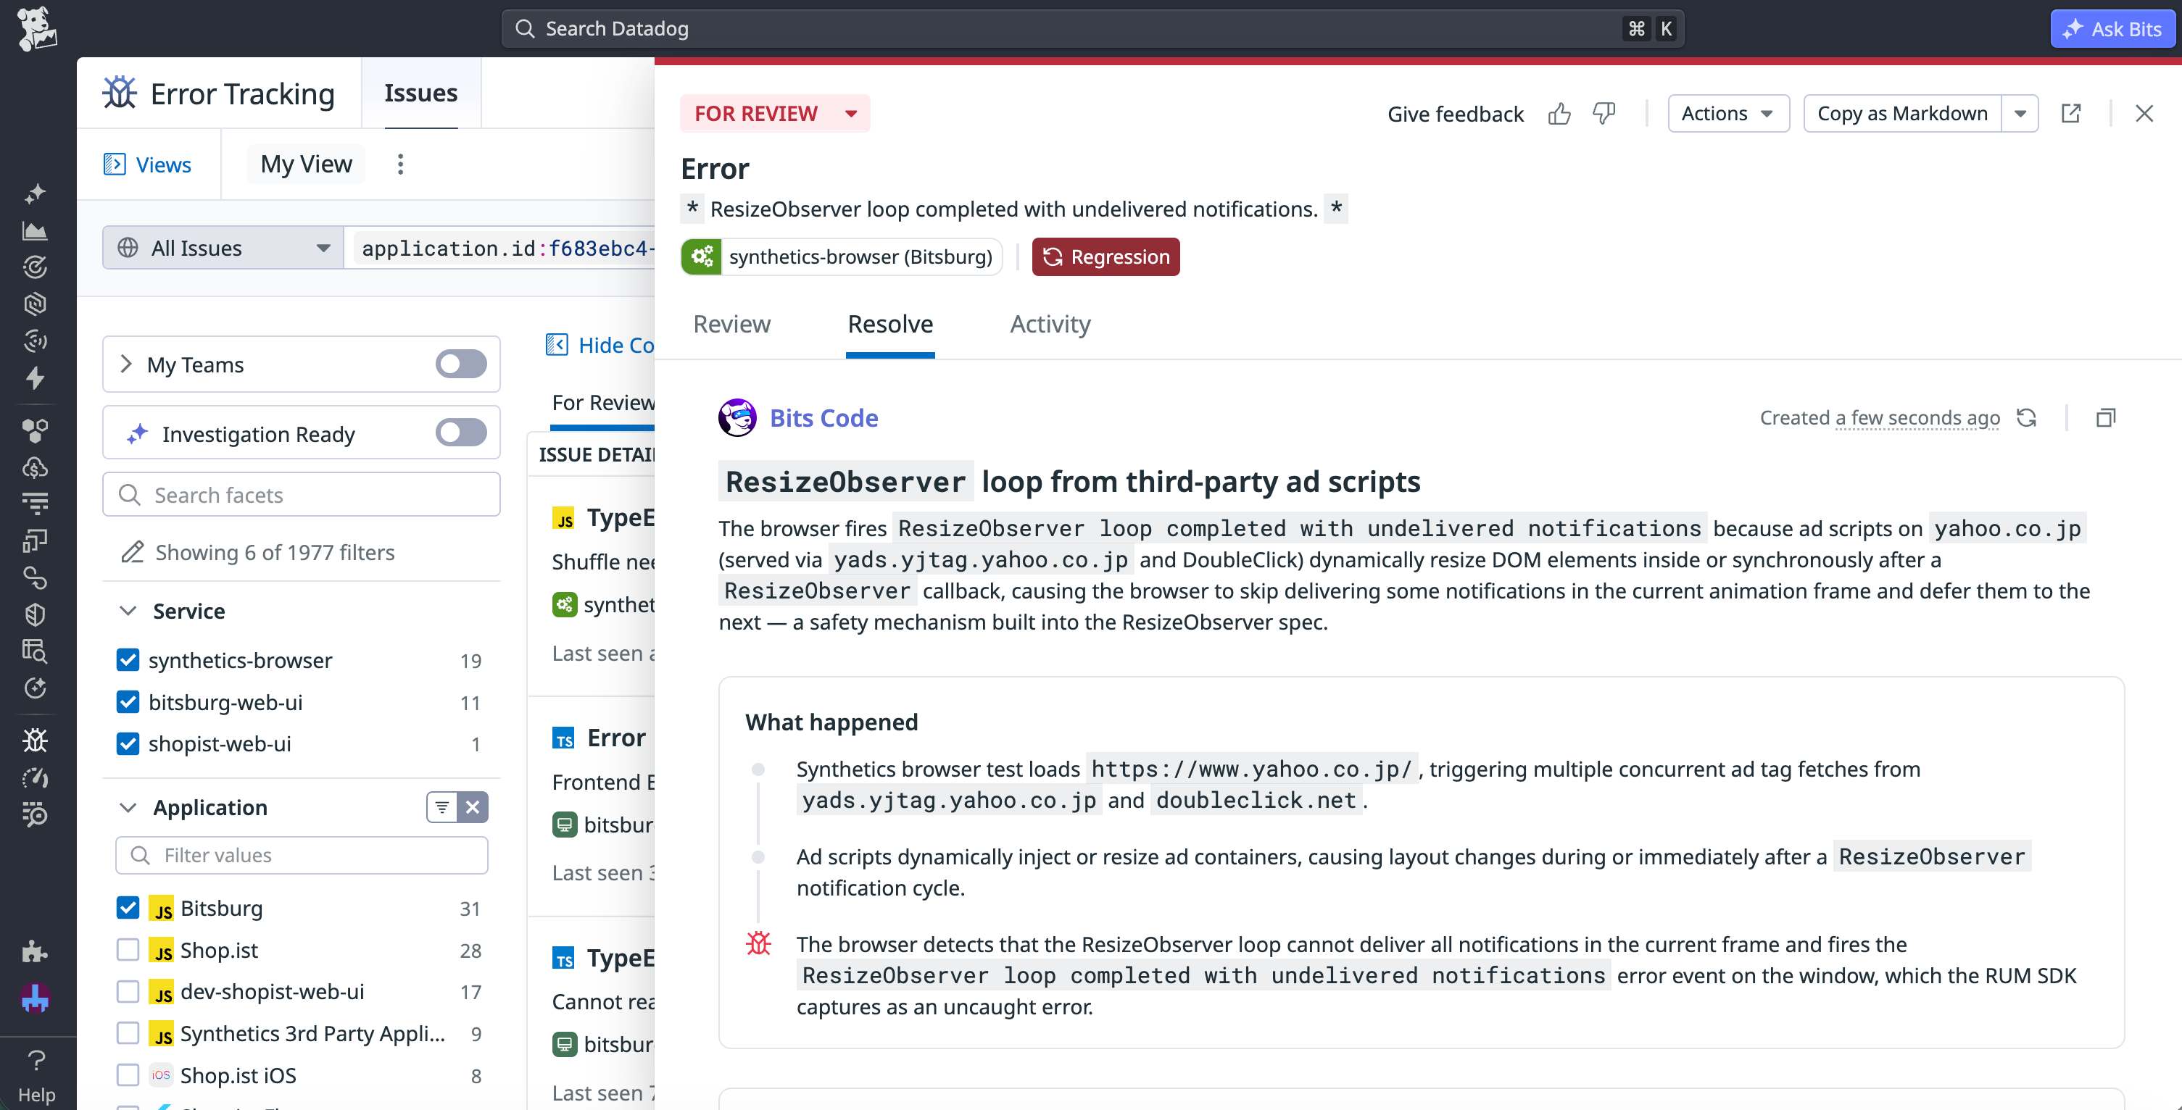Screen dimensions: 2182x1110
Task: Check the Shop.ist application checkbox
Action: 128,950
